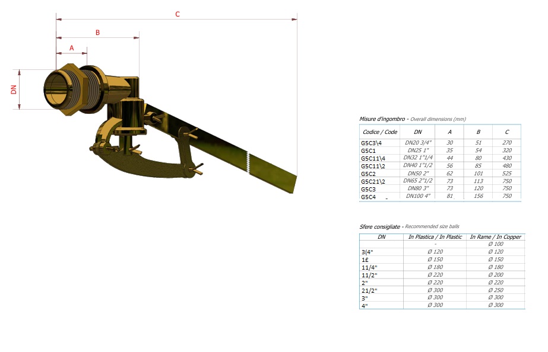
Task: Select the 11/2" row label in balls table
Action: (369, 275)
